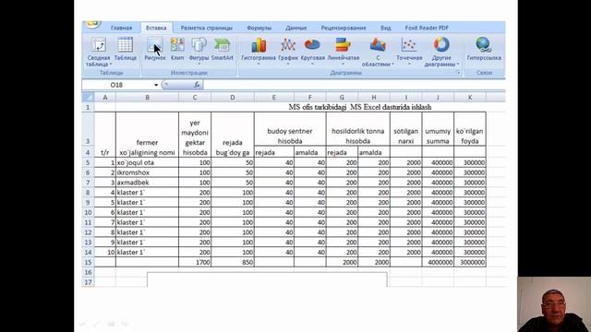The width and height of the screenshot is (591, 332).
Task: Select row 5 header
Action: (88, 162)
